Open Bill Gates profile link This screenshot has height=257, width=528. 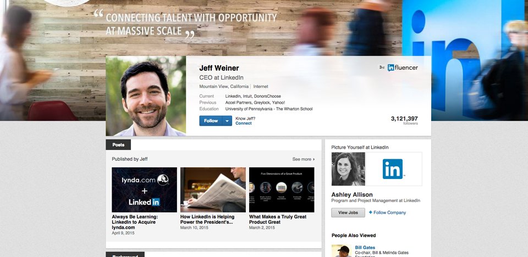coord(365,248)
